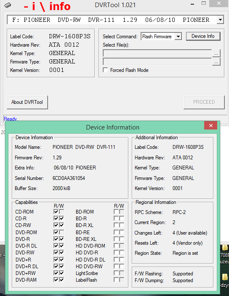
Task: Toggle DVD+RW write checkbox
Action: pos(61,273)
